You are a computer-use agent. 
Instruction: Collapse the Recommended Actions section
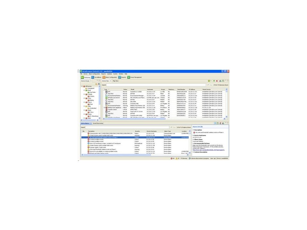point(193,143)
